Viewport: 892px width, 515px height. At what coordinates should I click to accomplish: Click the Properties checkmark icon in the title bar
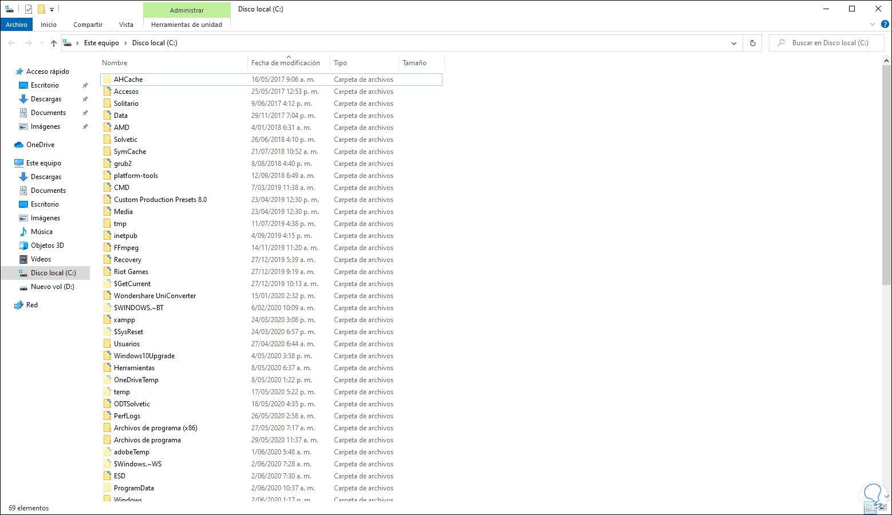pos(29,9)
